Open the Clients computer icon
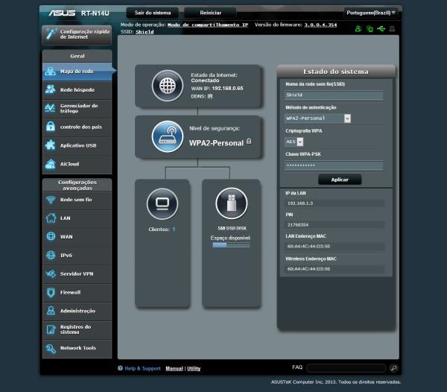The width and height of the screenshot is (447, 392). coord(162,204)
